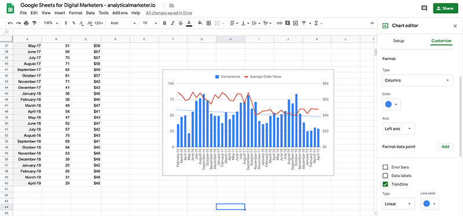This screenshot has width=463, height=216.
Task: Open the blue series color swatch
Action: 391,105
